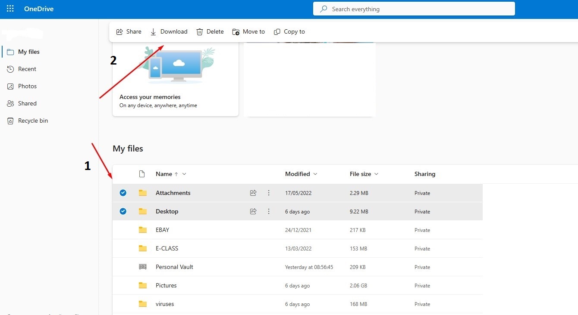Click the Personal Vault safe icon
Viewport: 578px width, 315px height.
[143, 267]
